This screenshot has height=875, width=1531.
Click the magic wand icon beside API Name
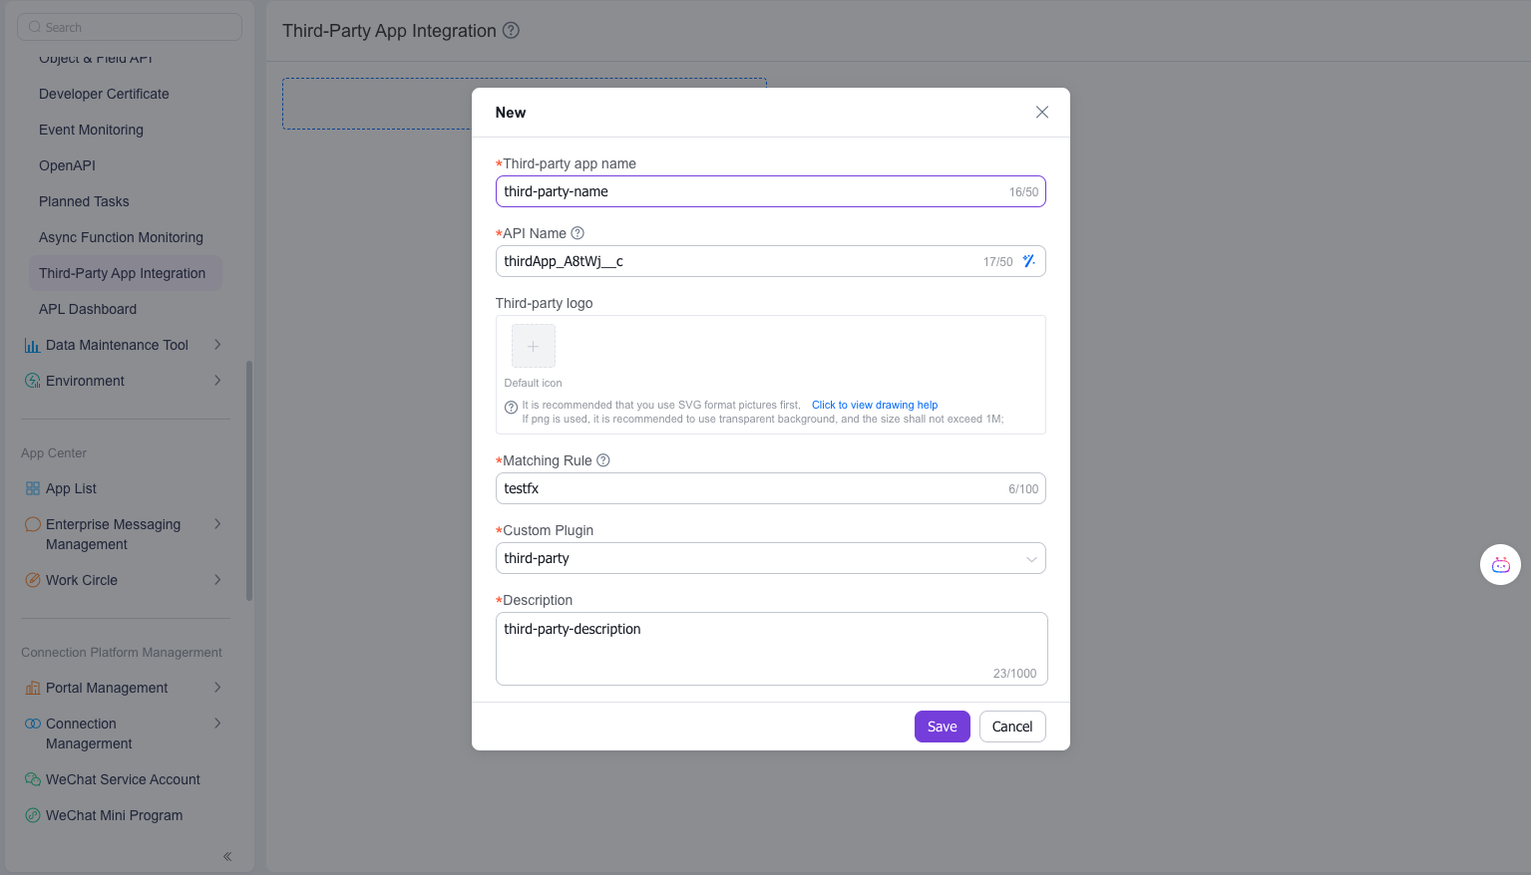(1029, 260)
